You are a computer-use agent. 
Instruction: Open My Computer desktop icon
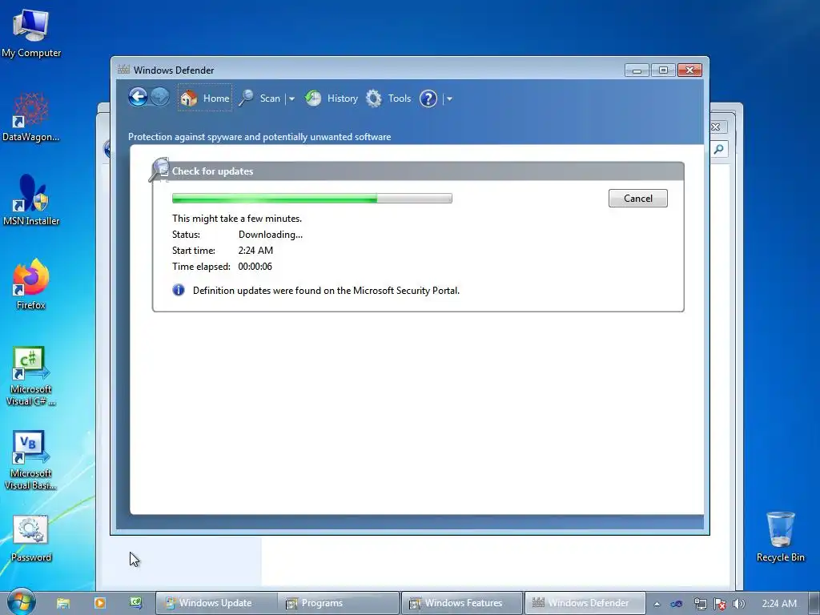(31, 34)
